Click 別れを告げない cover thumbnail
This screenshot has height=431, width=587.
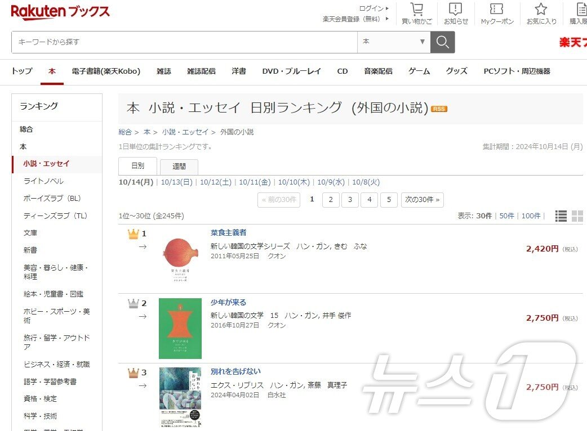pyautogui.click(x=180, y=397)
